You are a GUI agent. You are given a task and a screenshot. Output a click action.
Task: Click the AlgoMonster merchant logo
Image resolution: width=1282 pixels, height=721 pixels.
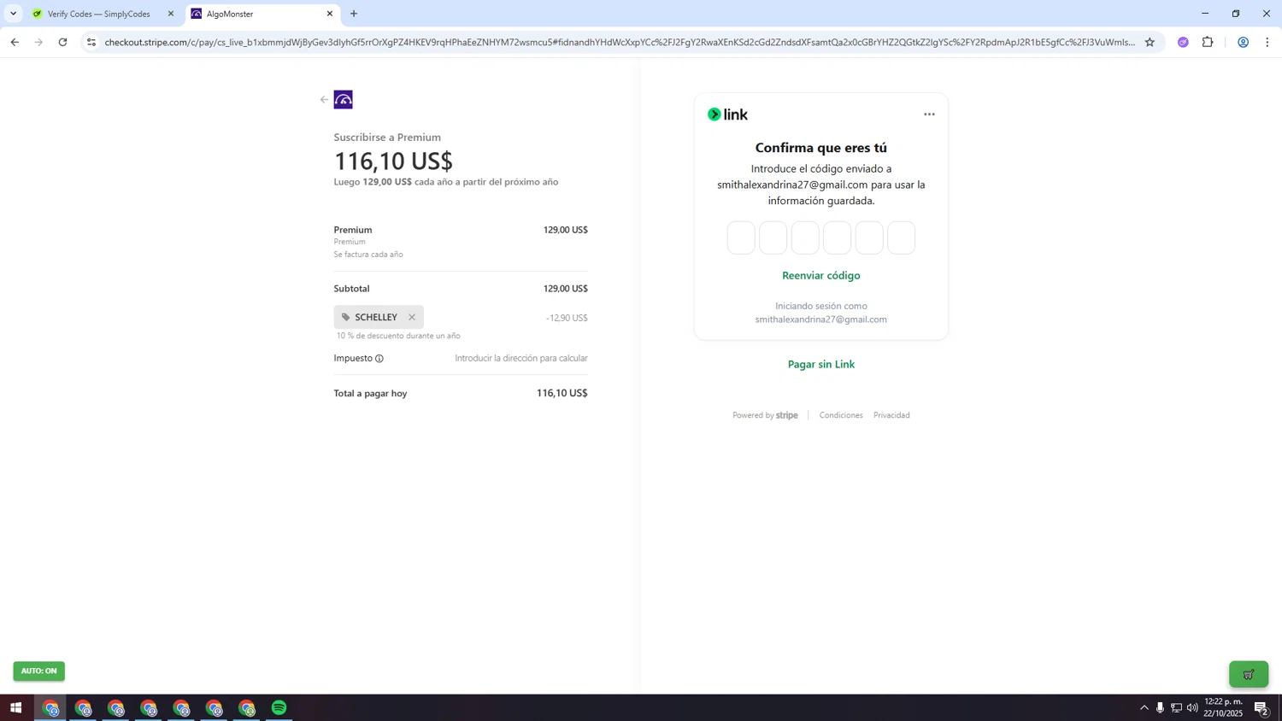coord(343,100)
